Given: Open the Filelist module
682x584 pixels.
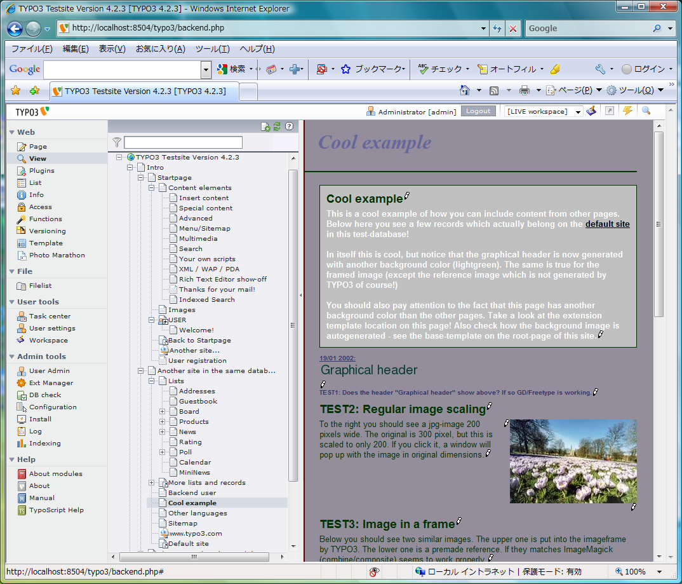Looking at the screenshot, I should tap(34, 286).
